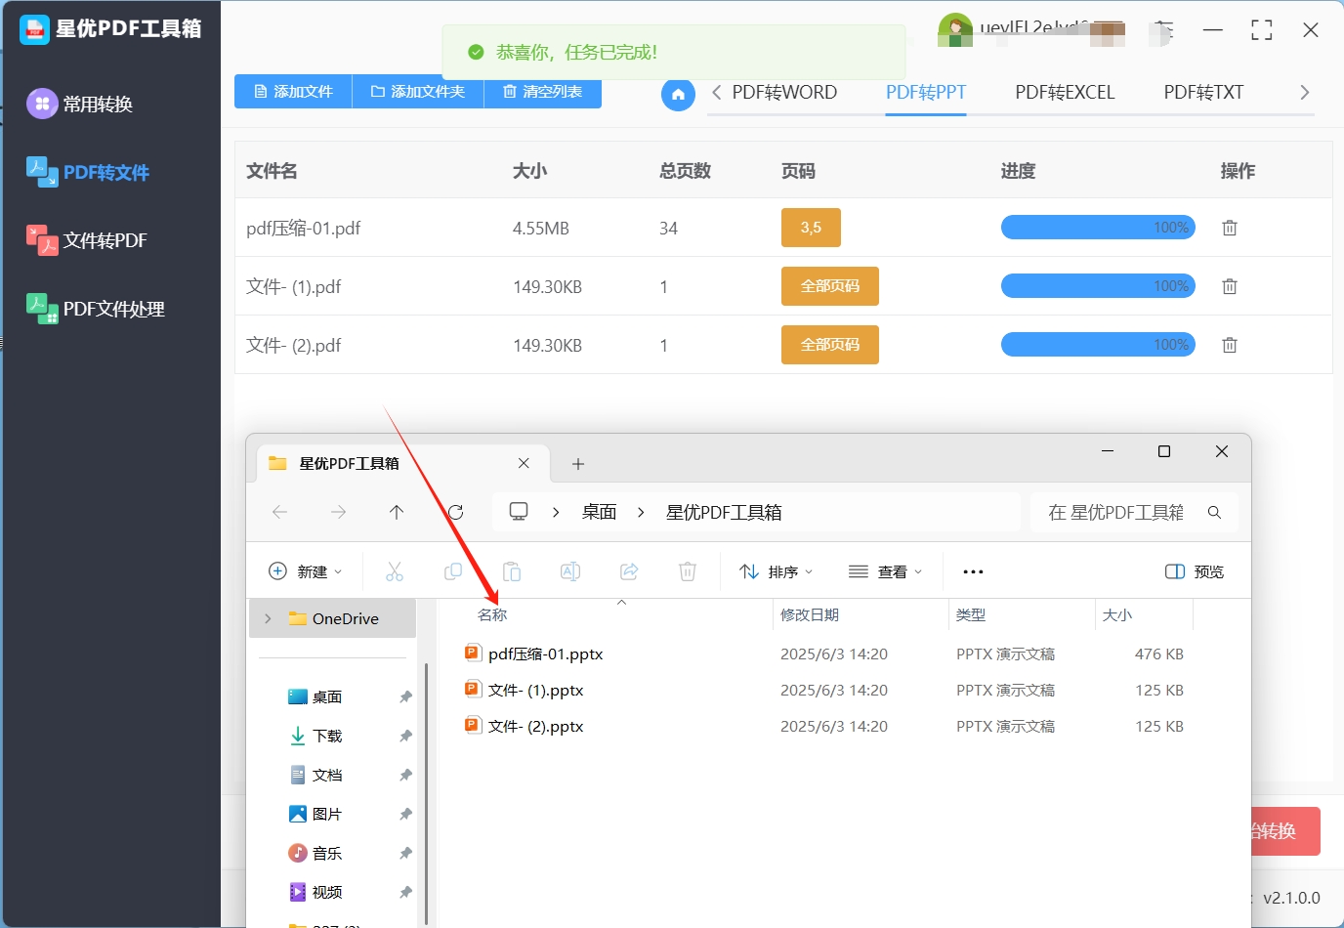Click the Cut scissors icon

395,571
